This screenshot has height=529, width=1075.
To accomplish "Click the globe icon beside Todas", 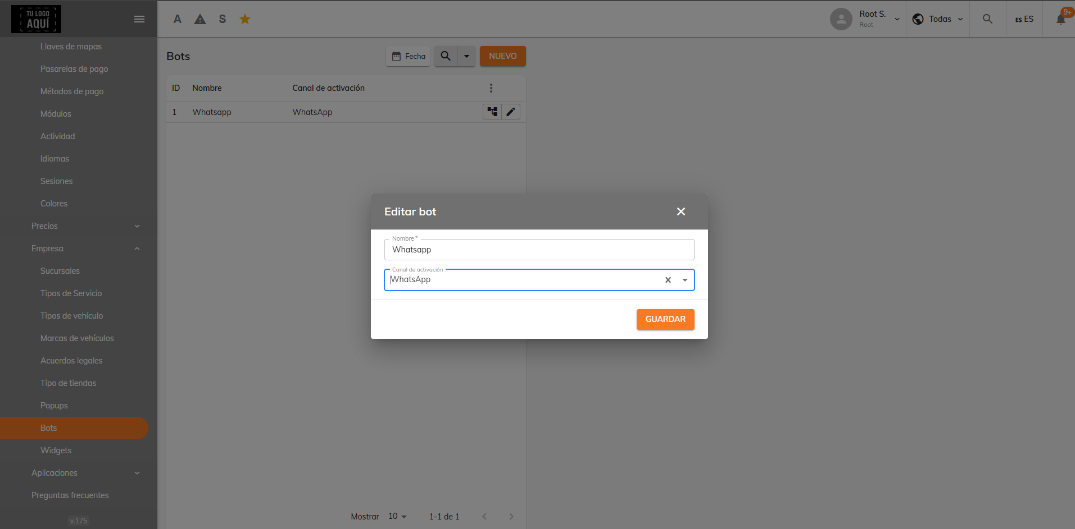I will [918, 19].
